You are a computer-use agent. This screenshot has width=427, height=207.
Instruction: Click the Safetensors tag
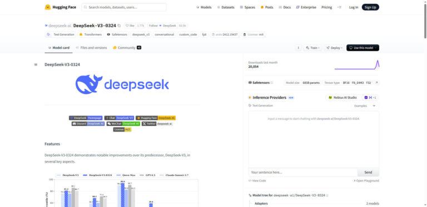[x=117, y=34]
